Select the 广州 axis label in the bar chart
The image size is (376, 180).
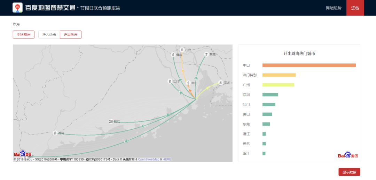point(246,85)
